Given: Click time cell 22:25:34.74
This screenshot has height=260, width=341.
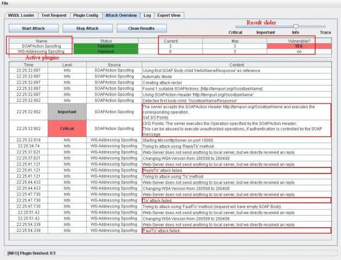Looking at the screenshot, I should click(x=28, y=146).
